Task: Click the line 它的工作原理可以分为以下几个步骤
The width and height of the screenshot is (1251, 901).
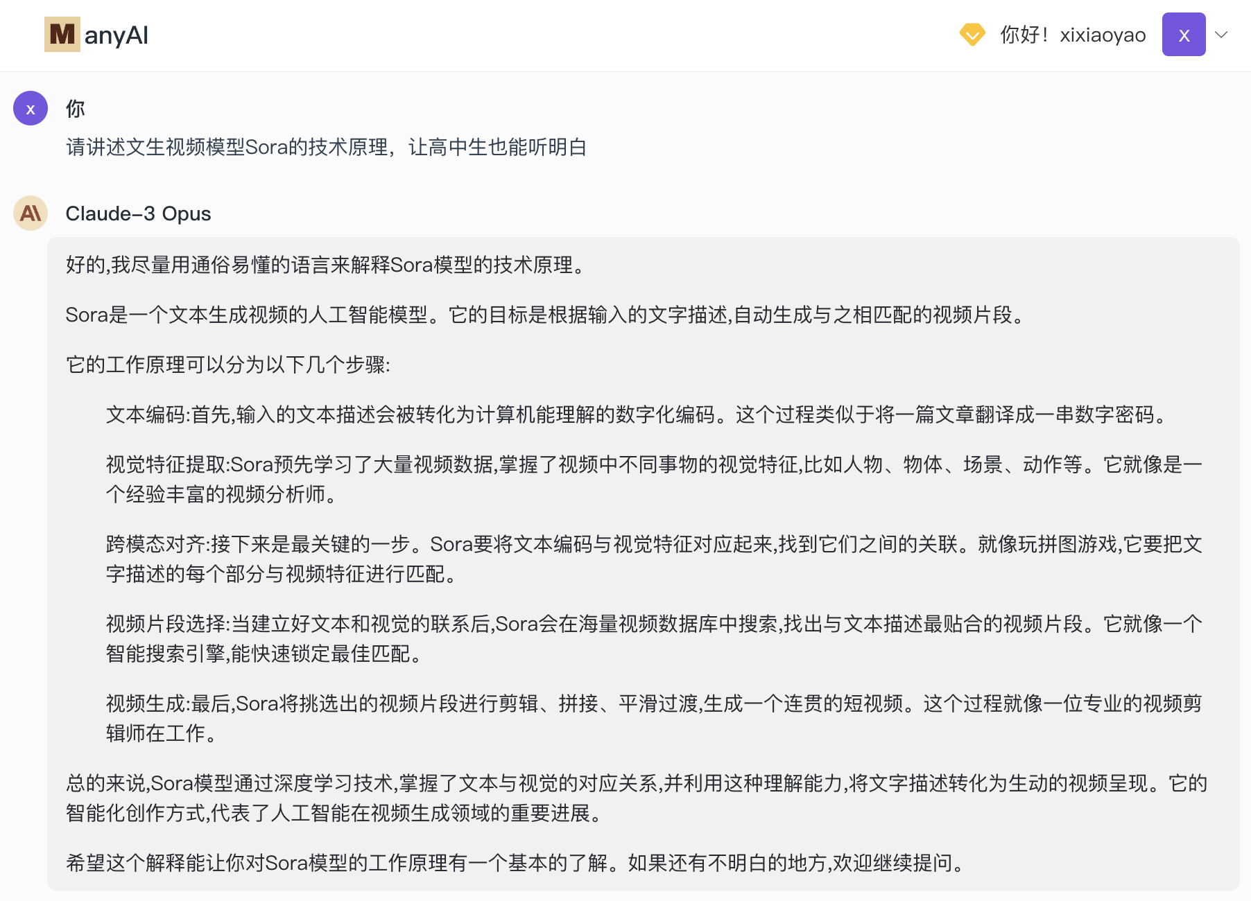Action: coord(228,365)
